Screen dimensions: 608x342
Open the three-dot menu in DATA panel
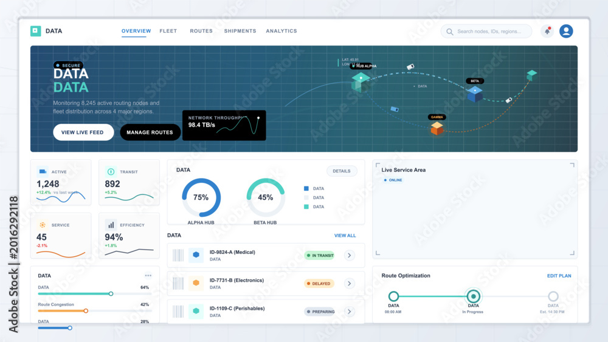click(148, 275)
